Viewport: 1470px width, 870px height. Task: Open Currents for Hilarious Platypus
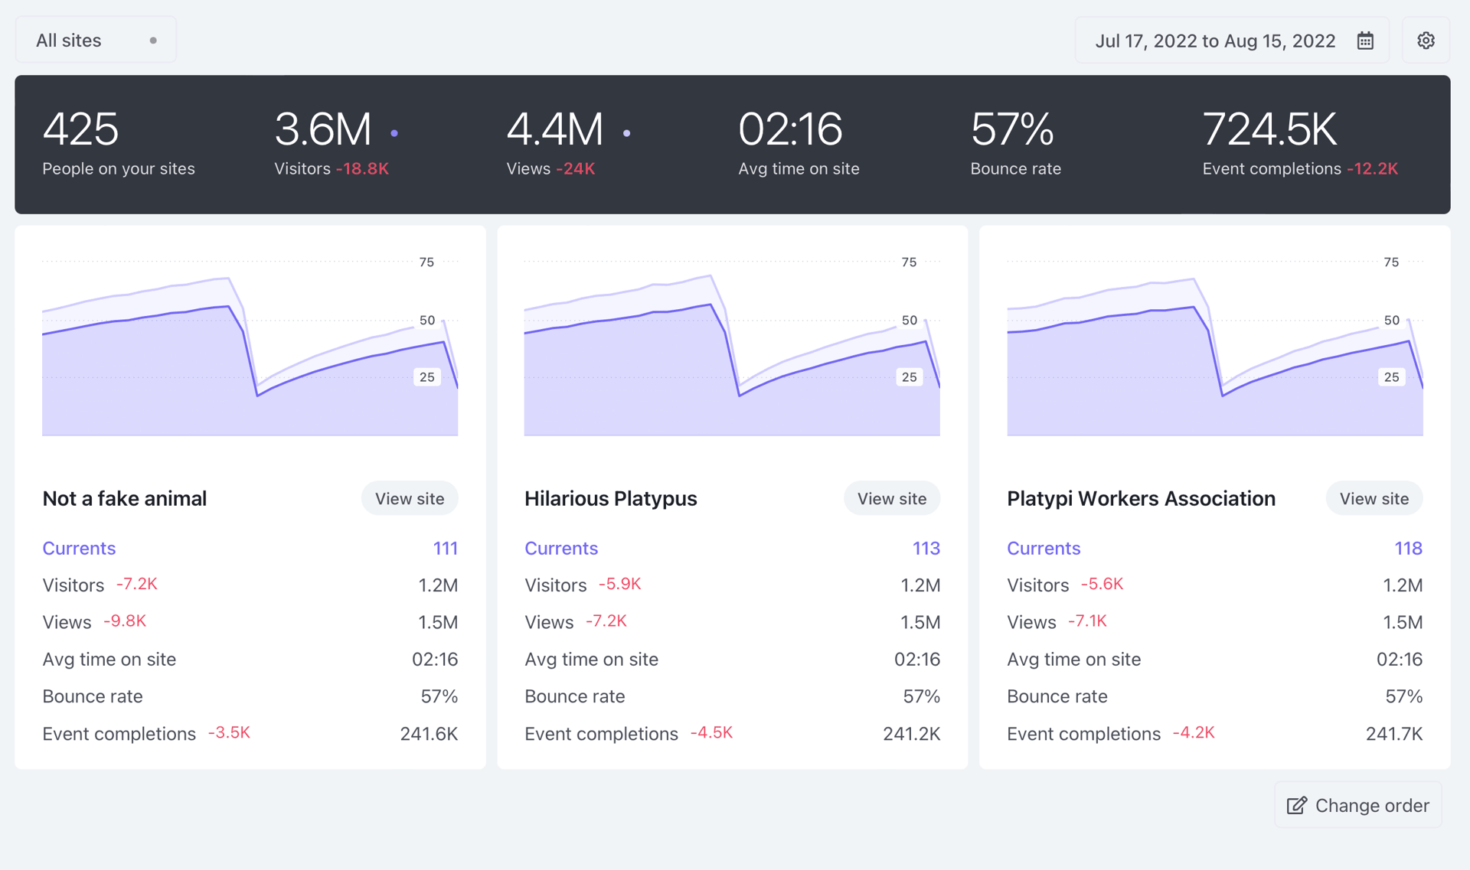561,548
